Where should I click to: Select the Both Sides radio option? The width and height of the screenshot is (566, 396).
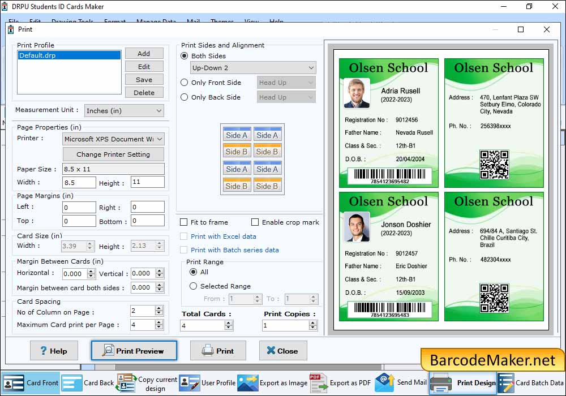pyautogui.click(x=184, y=56)
